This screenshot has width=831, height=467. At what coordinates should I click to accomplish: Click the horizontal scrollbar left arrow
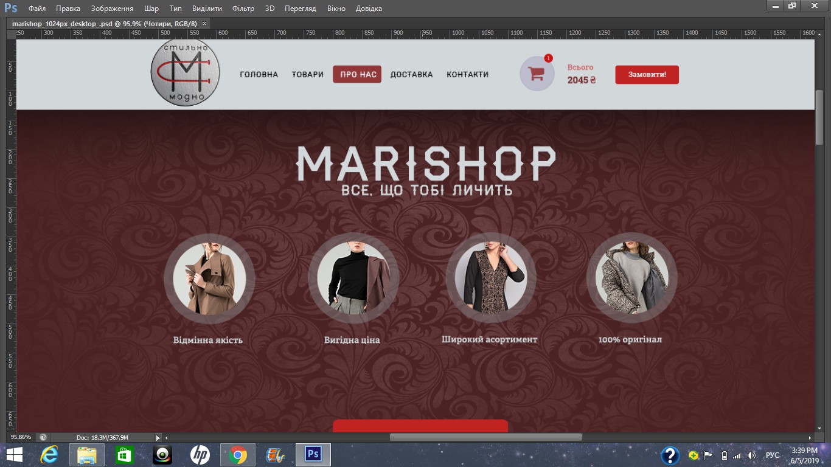(167, 438)
